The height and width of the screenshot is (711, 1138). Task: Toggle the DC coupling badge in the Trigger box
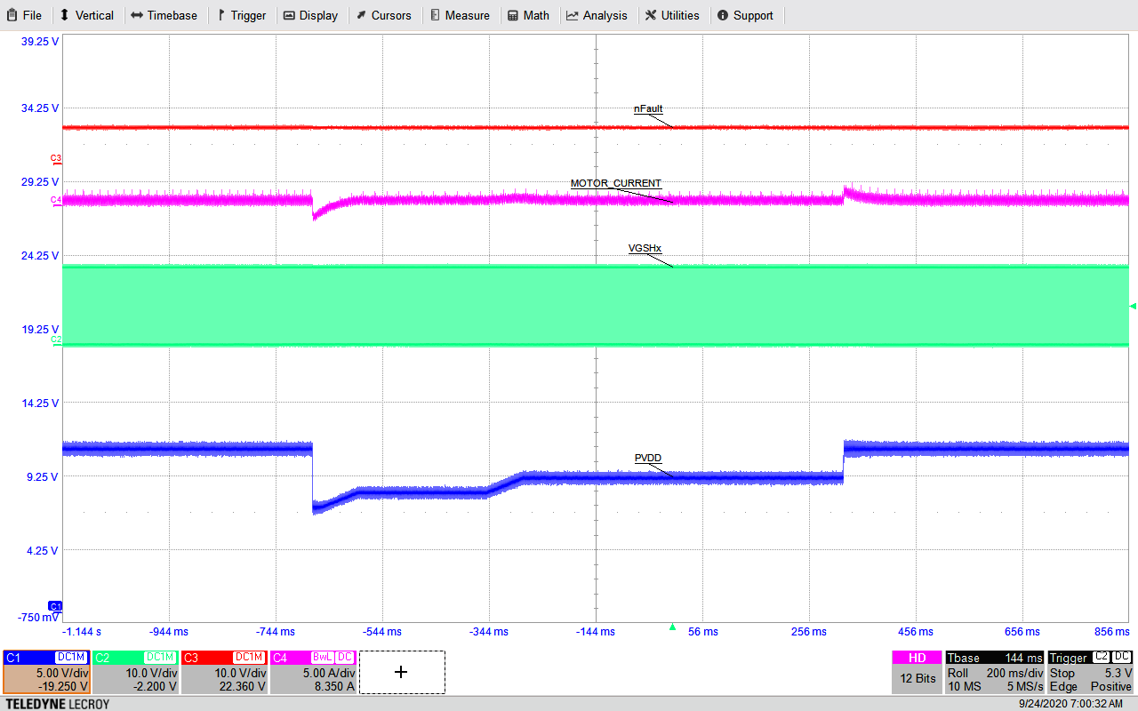click(1121, 658)
